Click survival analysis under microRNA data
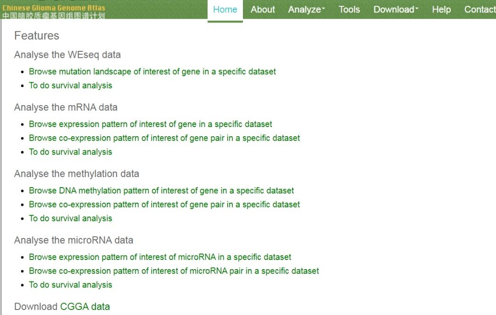 71,285
